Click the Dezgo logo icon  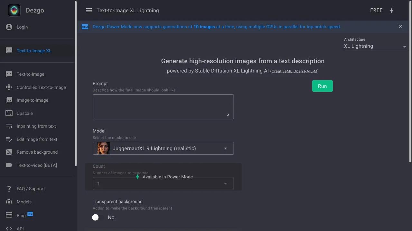[14, 10]
